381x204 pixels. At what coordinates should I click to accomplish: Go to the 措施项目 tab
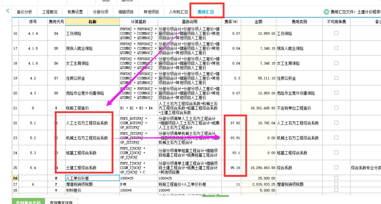126,12
